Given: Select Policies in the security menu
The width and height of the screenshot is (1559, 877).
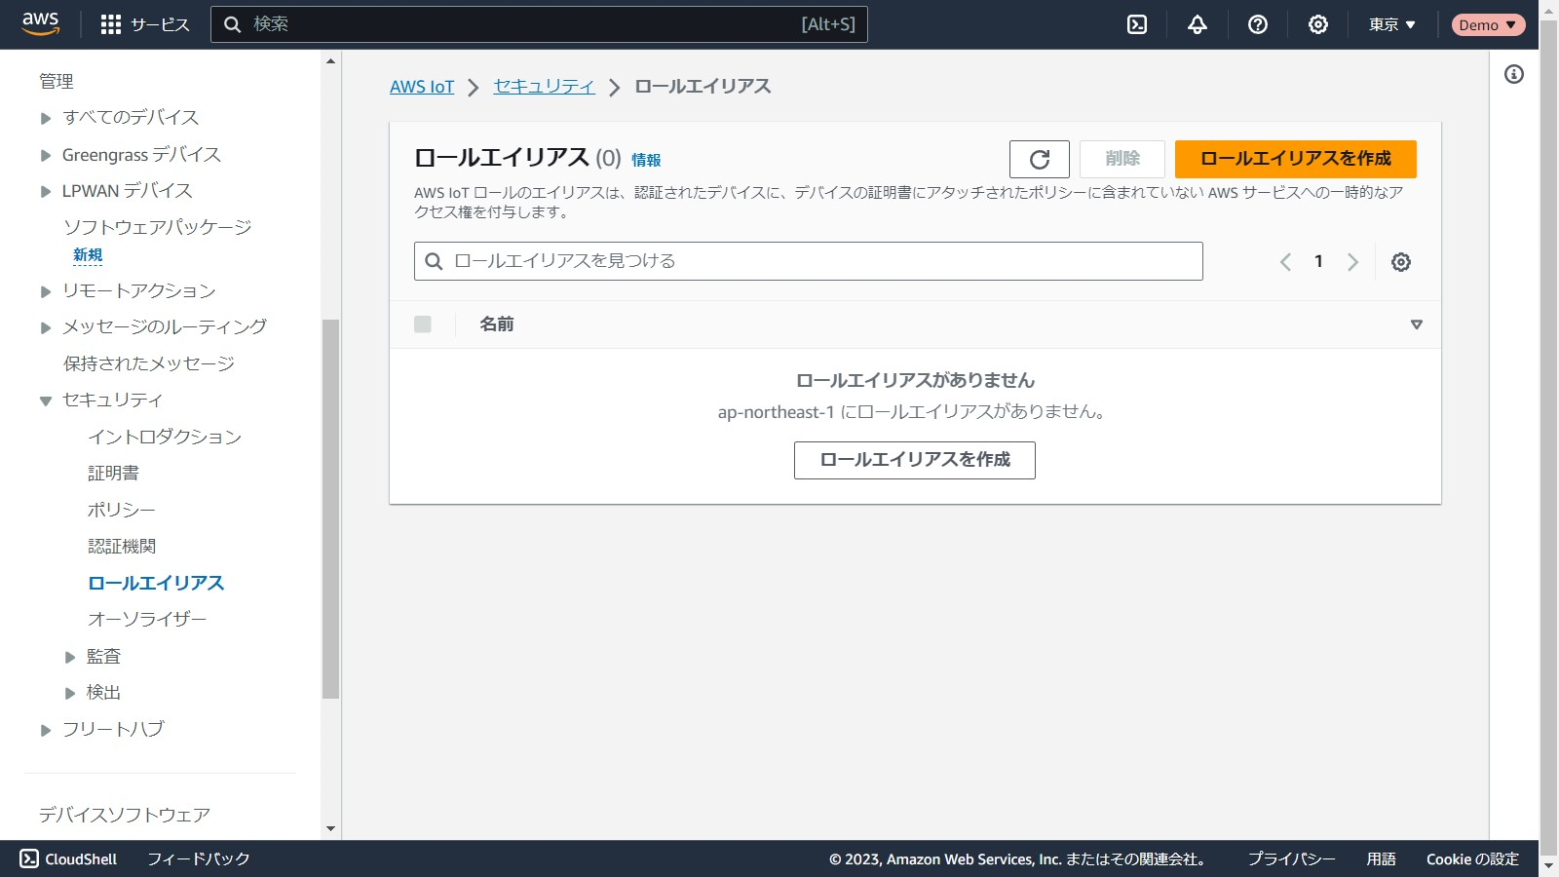Looking at the screenshot, I should coord(122,510).
